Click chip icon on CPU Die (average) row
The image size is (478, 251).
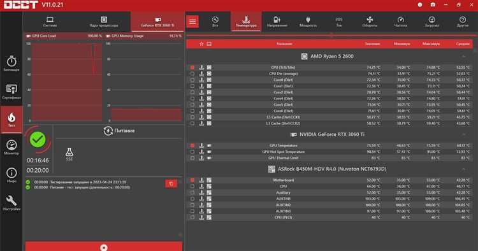click(209, 74)
